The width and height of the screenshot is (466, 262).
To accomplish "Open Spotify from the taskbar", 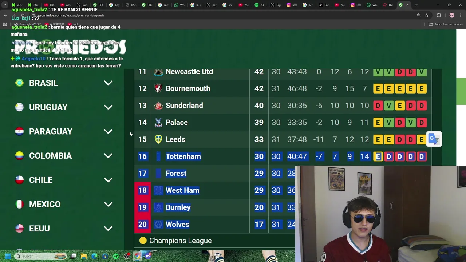I will (x=116, y=256).
